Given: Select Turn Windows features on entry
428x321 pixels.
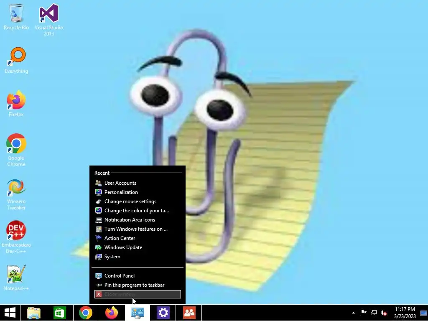Looking at the screenshot, I should [138, 229].
